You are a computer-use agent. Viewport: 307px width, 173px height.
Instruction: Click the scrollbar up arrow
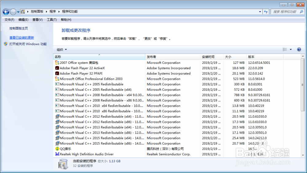point(303,56)
